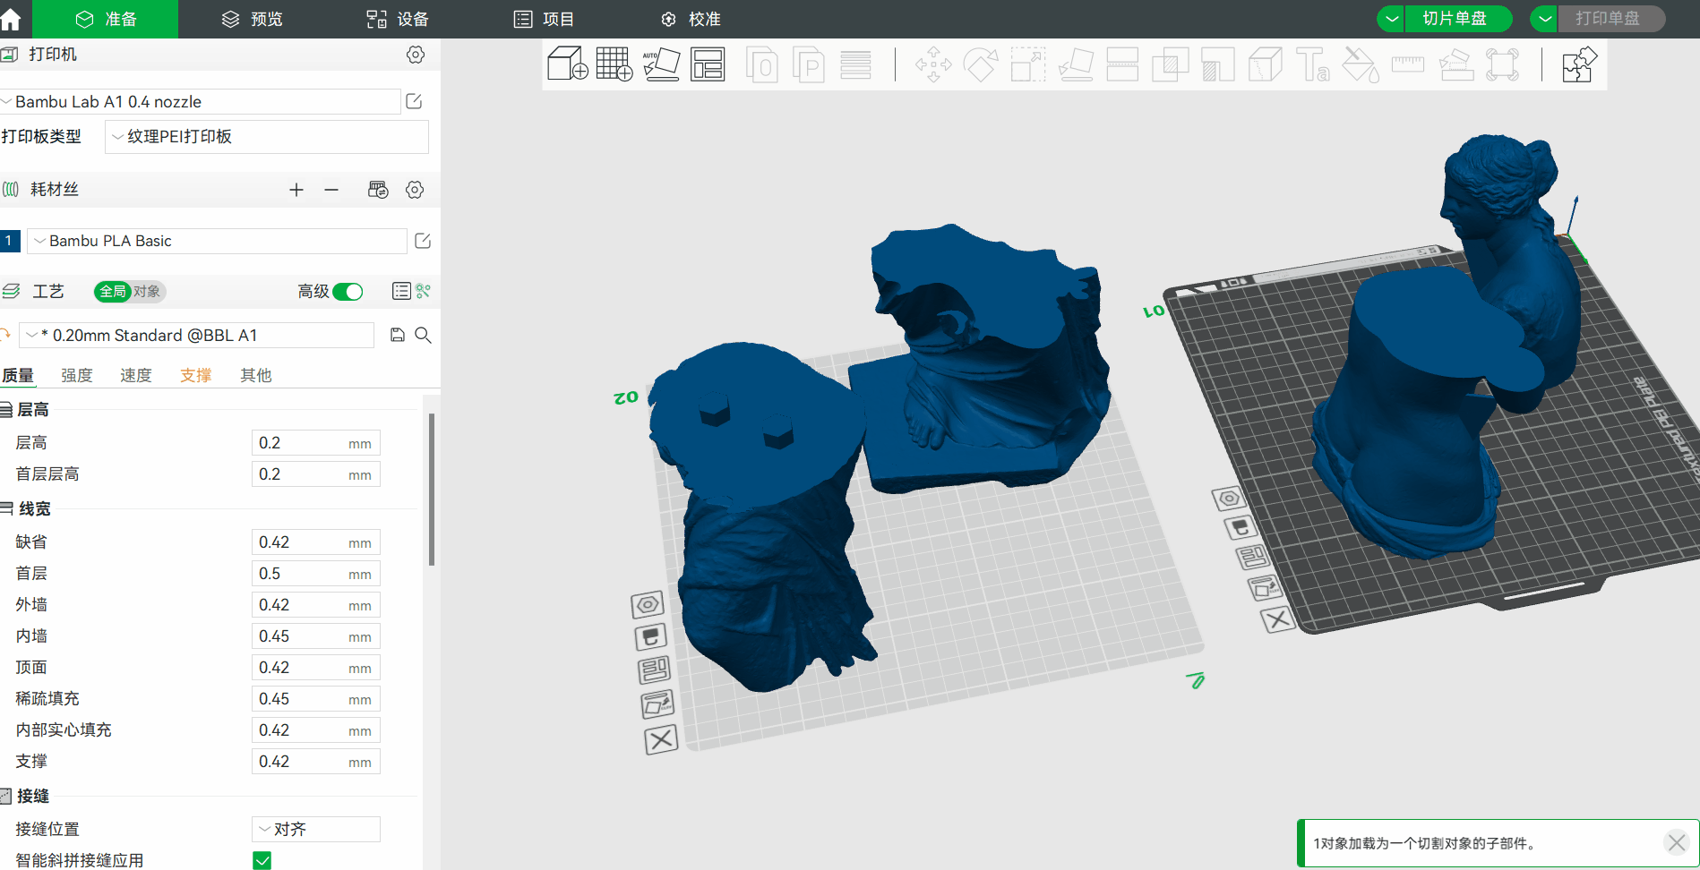This screenshot has width=1700, height=870.
Task: Edit the Bambu PLA Basic preset
Action: [x=423, y=241]
